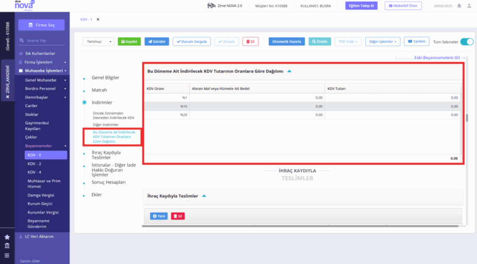The image size is (477, 264).
Task: Open Damga Vergisi declaration
Action: coord(41,195)
